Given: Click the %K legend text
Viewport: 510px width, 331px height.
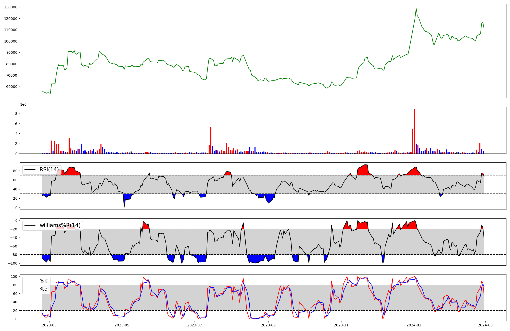Looking at the screenshot, I should tap(44, 281).
